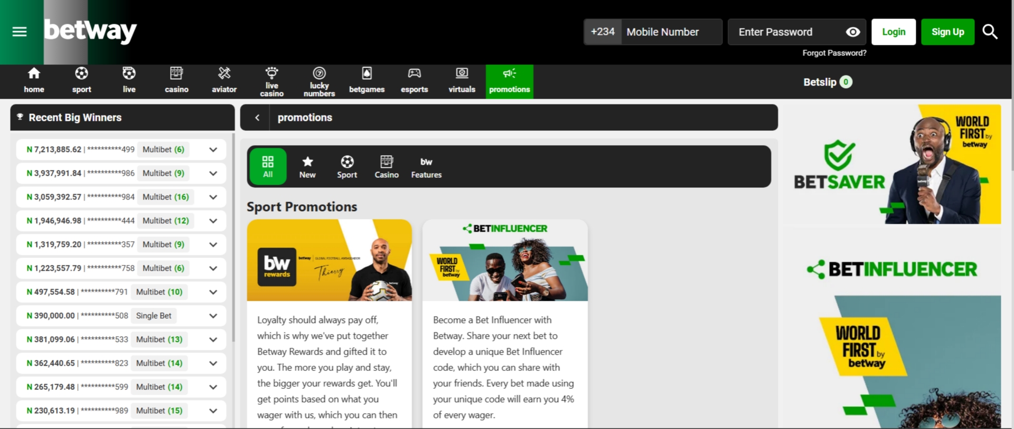Image resolution: width=1014 pixels, height=429 pixels.
Task: Click the Sport Promotions heading
Action: click(x=302, y=207)
